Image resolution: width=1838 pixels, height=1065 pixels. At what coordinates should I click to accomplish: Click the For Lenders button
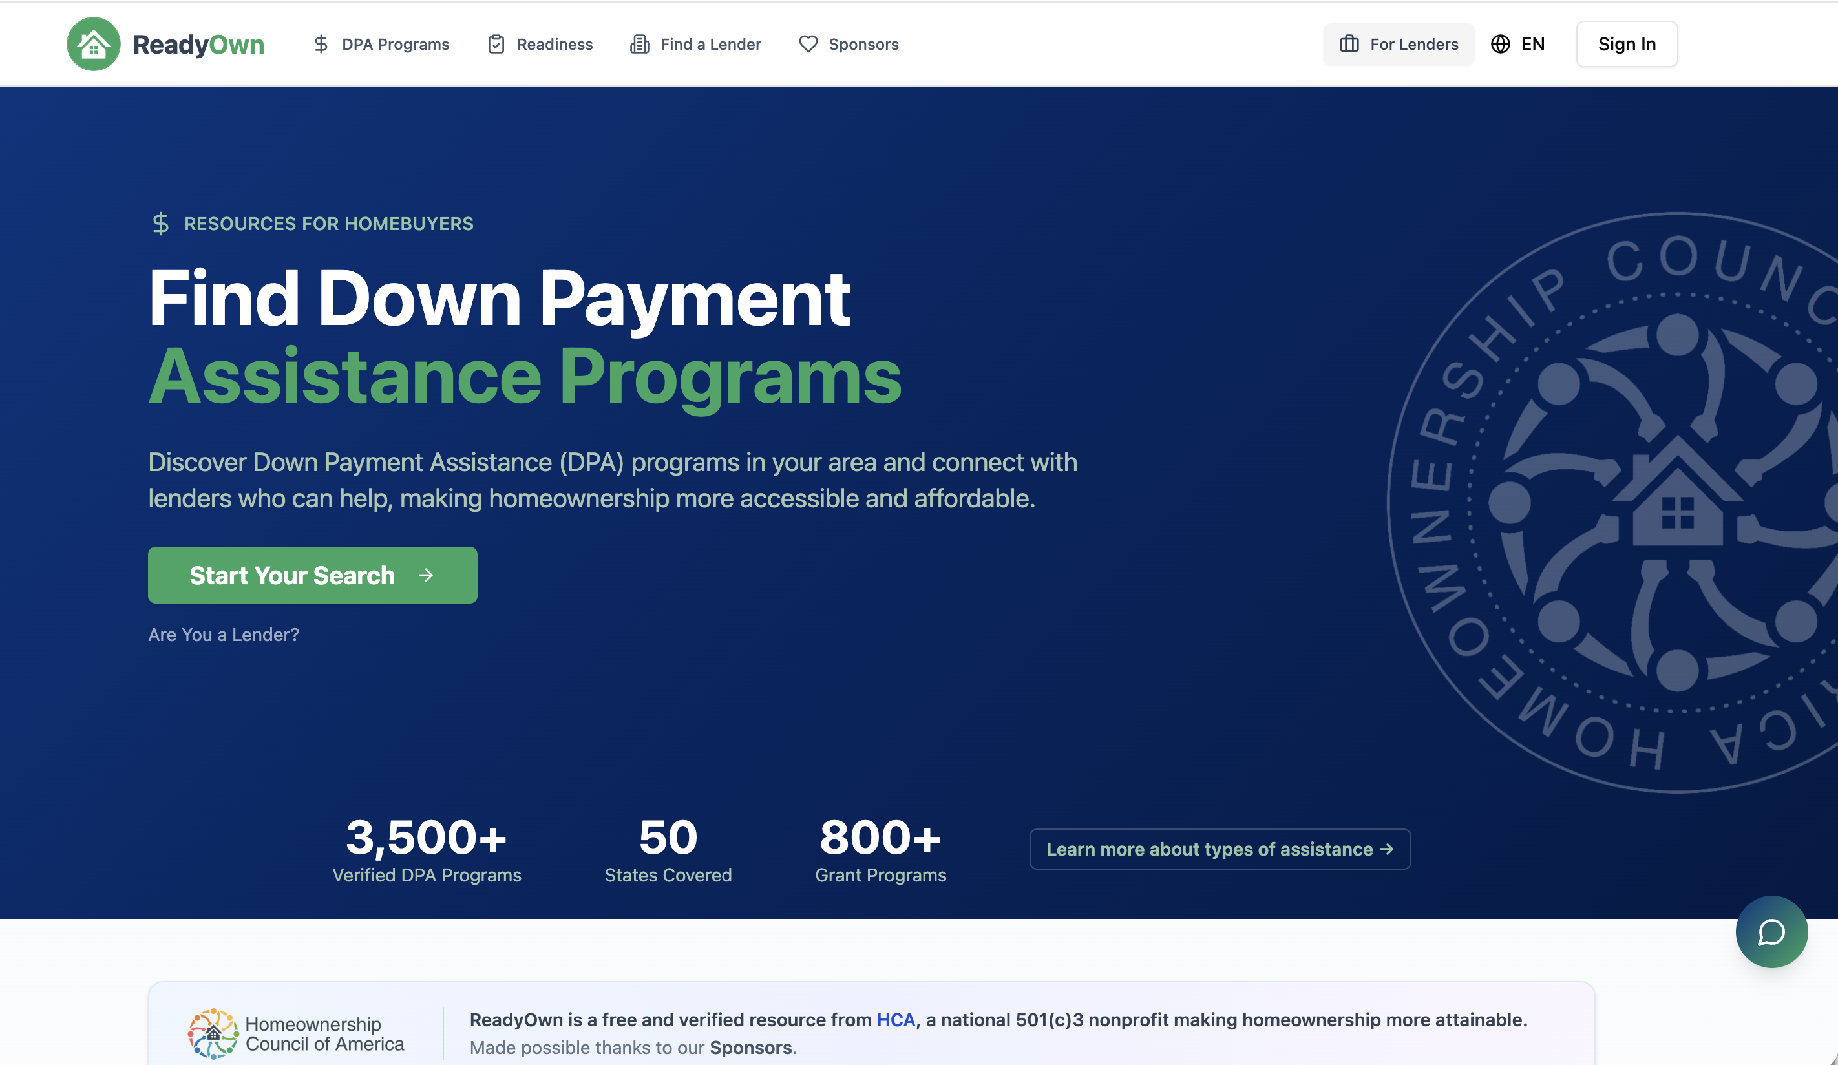(1399, 44)
